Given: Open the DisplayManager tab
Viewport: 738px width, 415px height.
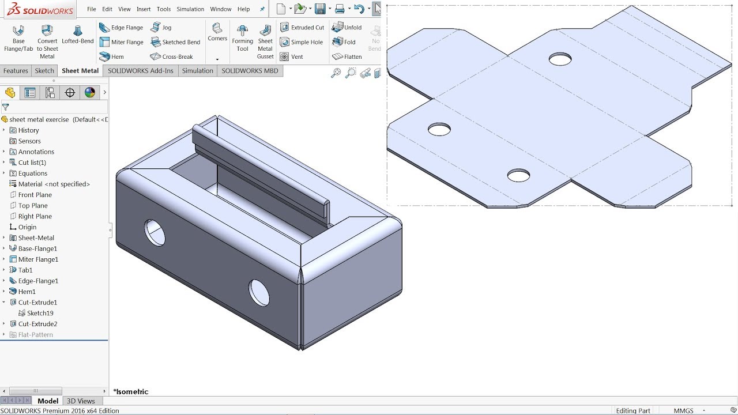Looking at the screenshot, I should tap(89, 93).
